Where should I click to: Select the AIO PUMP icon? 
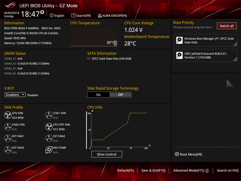pos(49,150)
